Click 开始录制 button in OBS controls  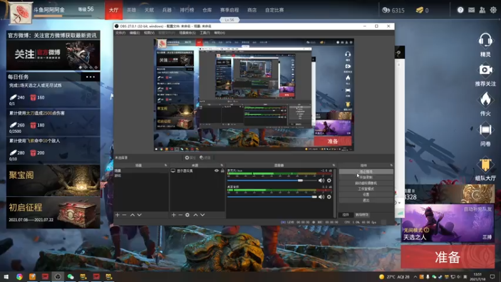[366, 177]
